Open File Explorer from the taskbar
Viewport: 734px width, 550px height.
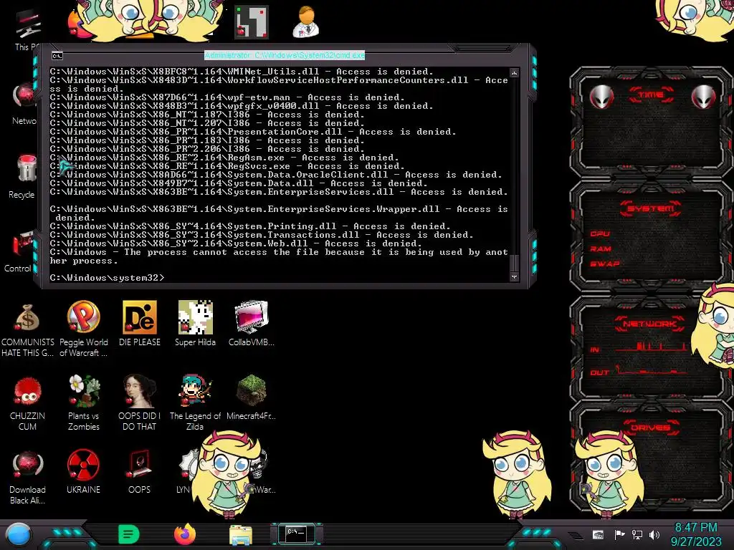click(x=241, y=535)
